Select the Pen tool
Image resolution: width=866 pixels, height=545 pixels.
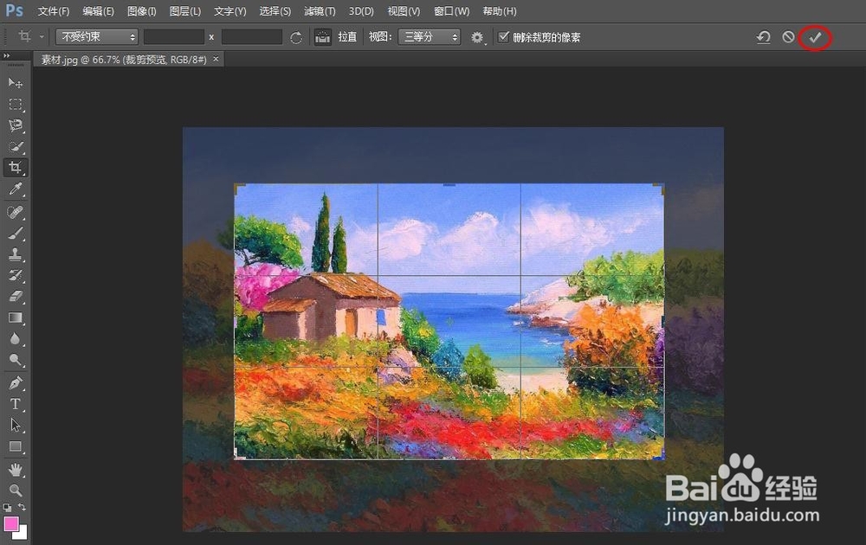(15, 383)
